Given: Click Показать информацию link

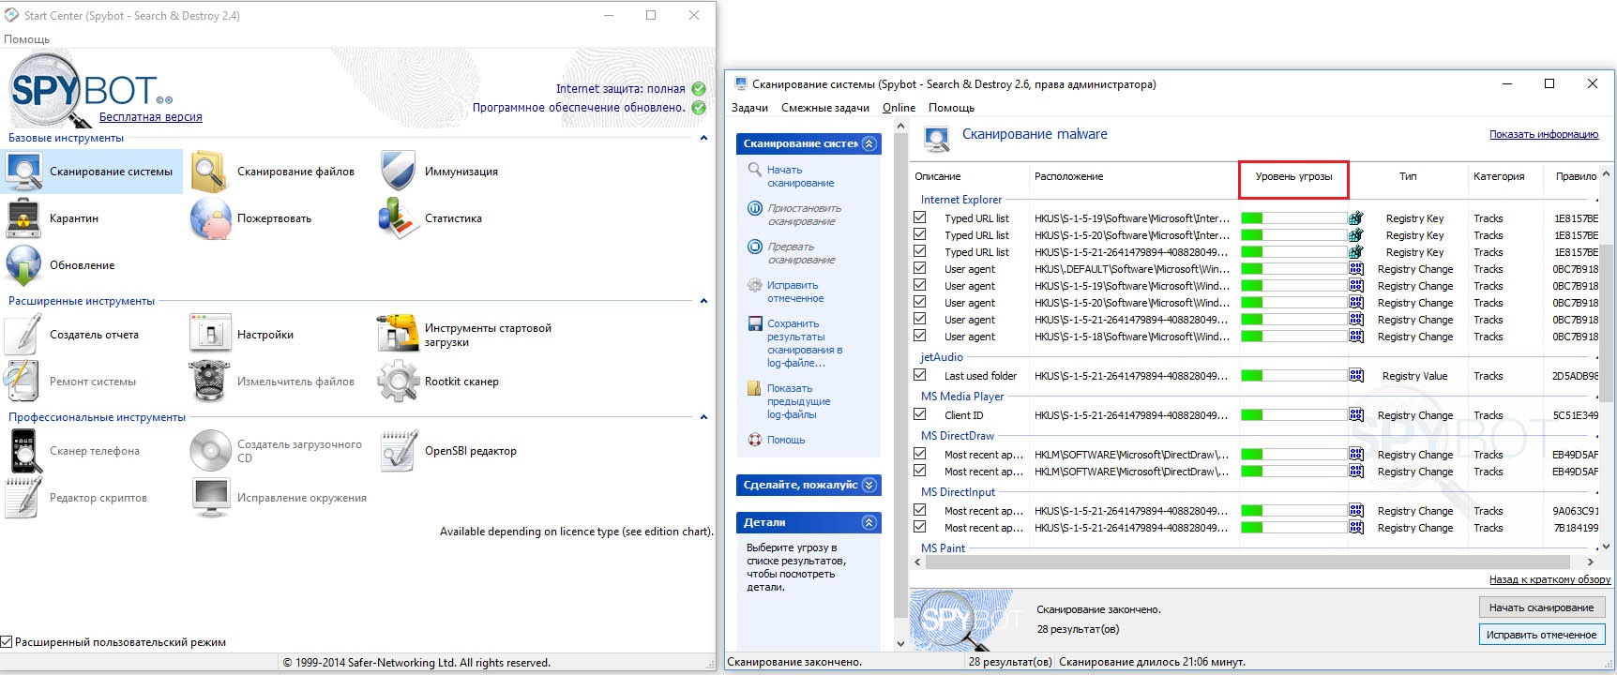Looking at the screenshot, I should point(1544,135).
